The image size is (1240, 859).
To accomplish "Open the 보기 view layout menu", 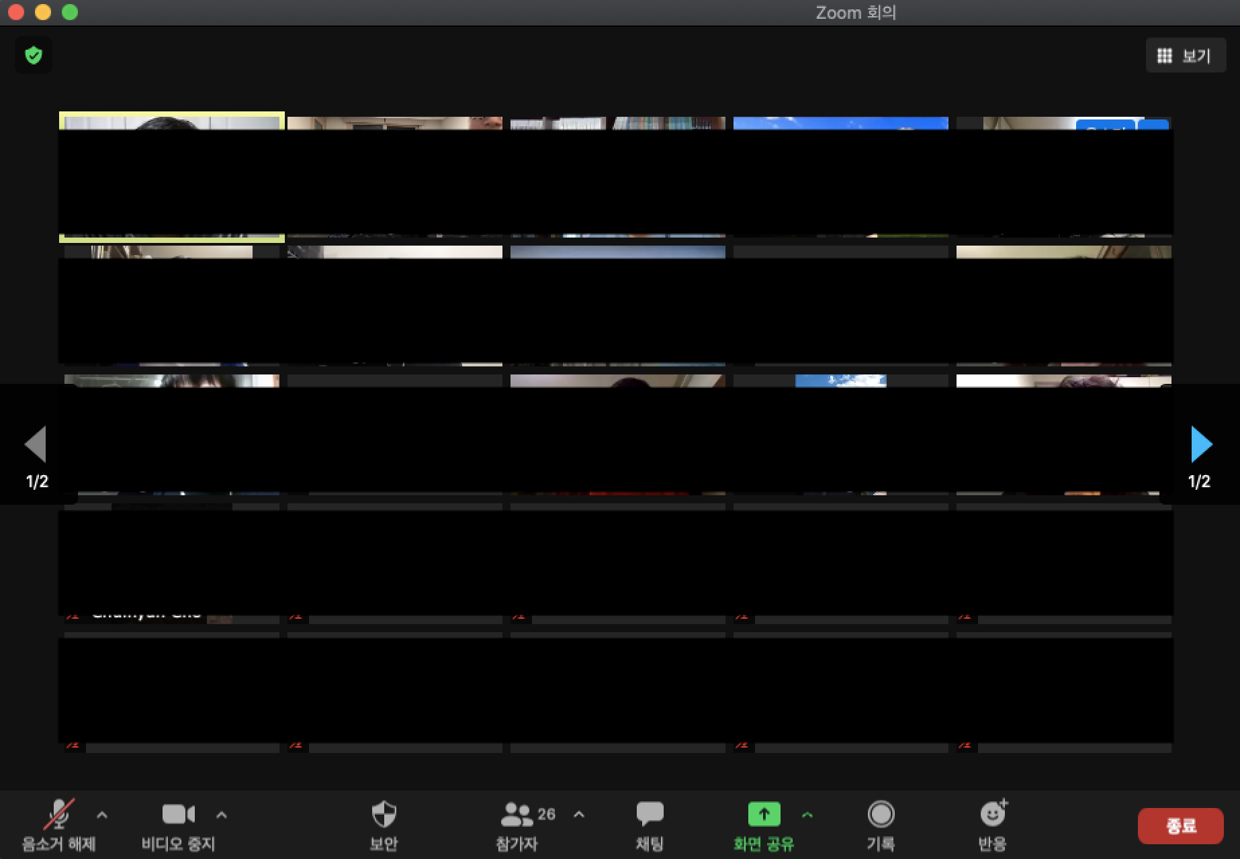I will pyautogui.click(x=1186, y=56).
